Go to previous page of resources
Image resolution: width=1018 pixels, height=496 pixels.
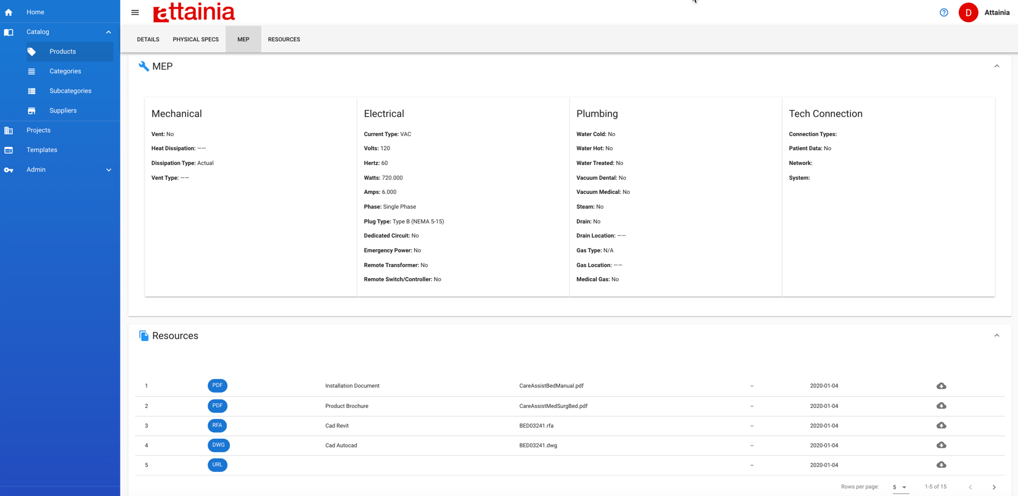coord(970,487)
